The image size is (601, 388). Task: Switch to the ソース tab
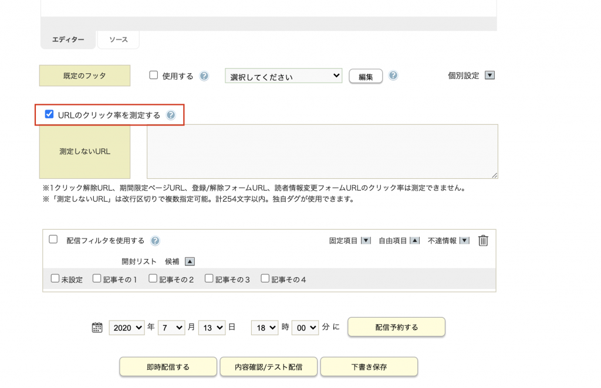117,40
